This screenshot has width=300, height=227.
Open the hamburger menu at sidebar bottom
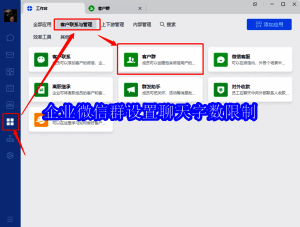click(x=10, y=219)
